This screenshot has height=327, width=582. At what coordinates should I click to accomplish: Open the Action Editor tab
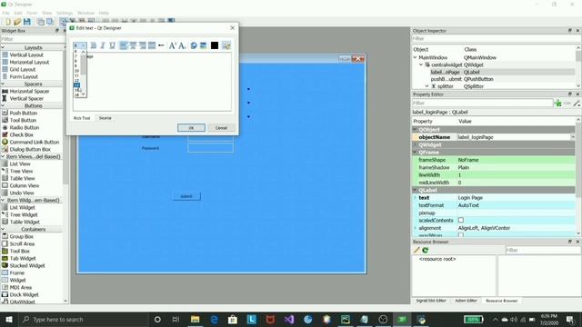[466, 301]
